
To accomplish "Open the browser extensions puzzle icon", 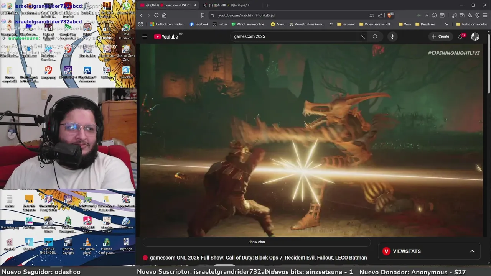I will tap(434, 15).
